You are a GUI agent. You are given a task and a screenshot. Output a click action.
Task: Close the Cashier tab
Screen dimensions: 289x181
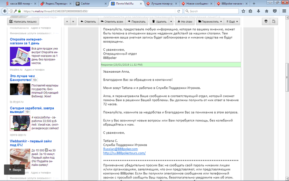pos(106,3)
